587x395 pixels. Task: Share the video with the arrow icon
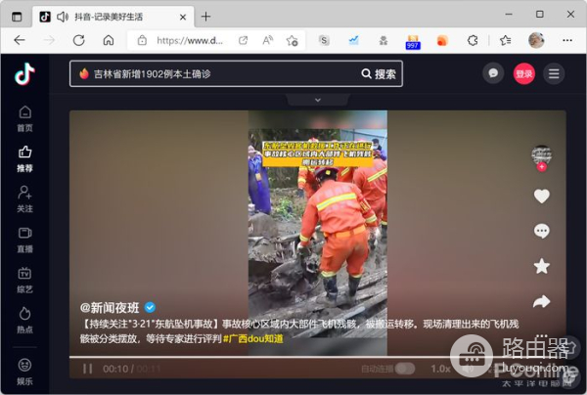pyautogui.click(x=541, y=301)
